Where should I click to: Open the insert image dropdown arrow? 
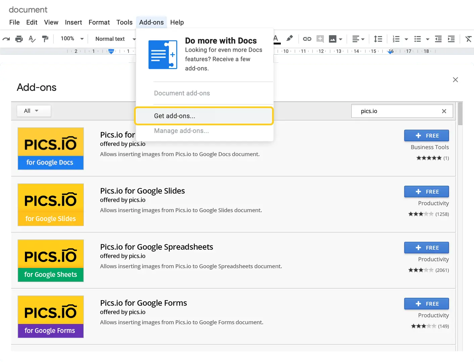(x=341, y=39)
